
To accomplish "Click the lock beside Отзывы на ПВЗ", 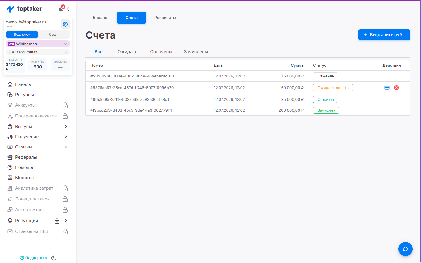I will click(65, 231).
